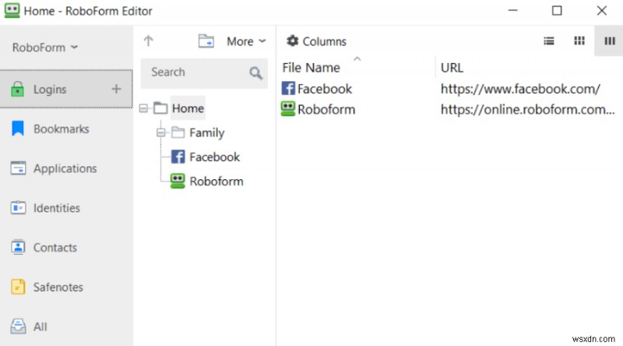
Task: Click the All inbox tray icon
Action: click(x=18, y=327)
